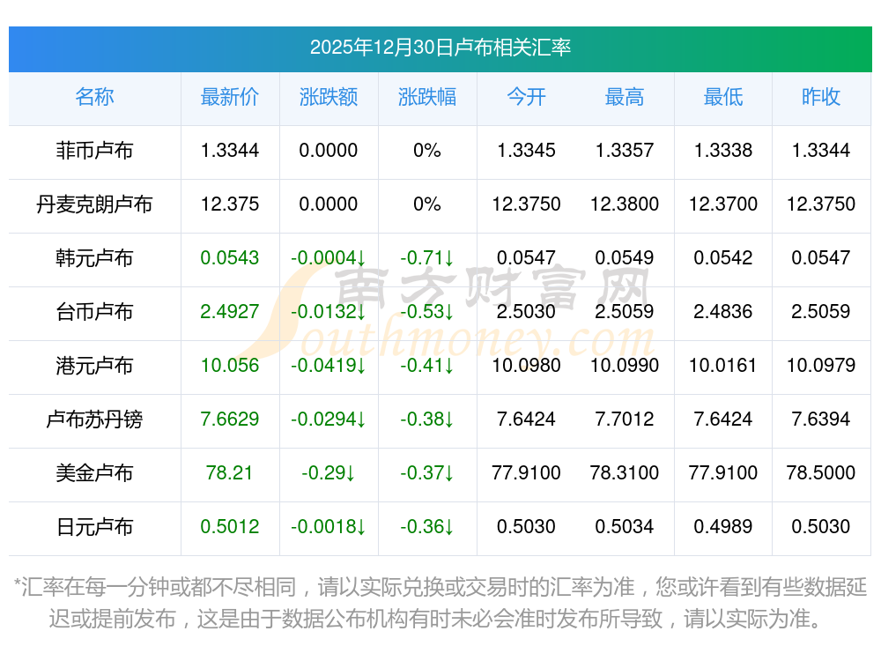Click change amount -0.0294 in 卢布苏丹镑 row
This screenshot has height=646, width=881.
click(x=328, y=420)
